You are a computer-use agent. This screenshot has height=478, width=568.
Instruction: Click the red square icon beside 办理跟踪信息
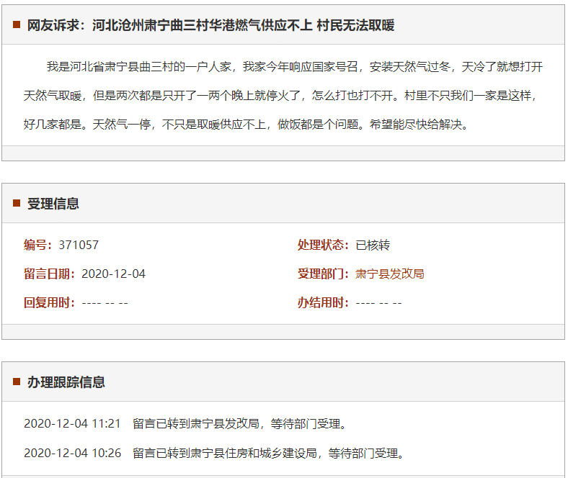[x=17, y=382]
